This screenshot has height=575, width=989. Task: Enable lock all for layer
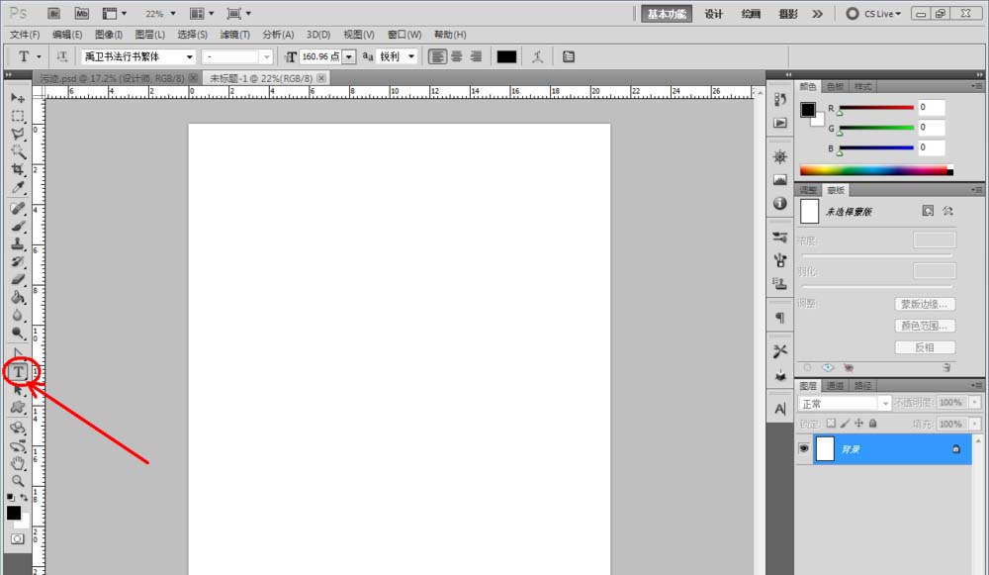point(873,424)
